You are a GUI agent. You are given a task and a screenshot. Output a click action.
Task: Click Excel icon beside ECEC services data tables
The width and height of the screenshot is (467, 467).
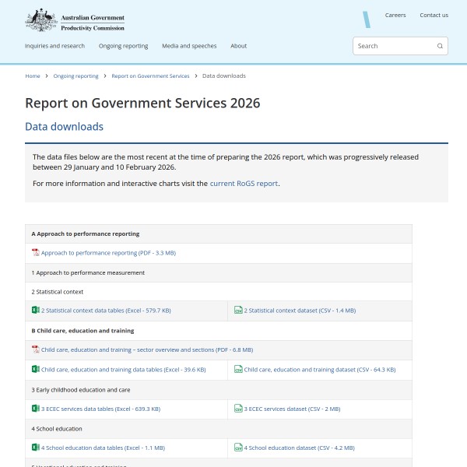tap(36, 408)
